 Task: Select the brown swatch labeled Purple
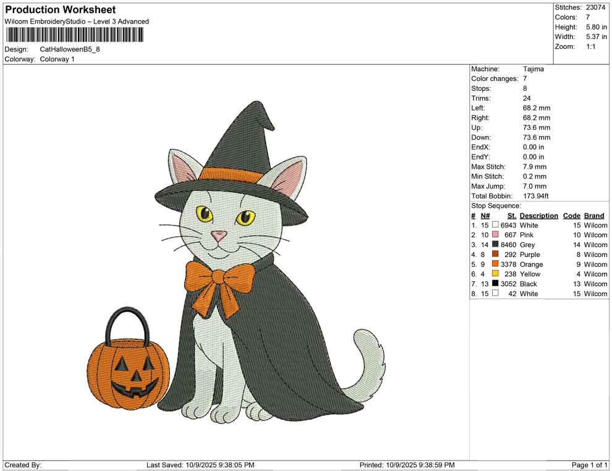[x=495, y=254]
